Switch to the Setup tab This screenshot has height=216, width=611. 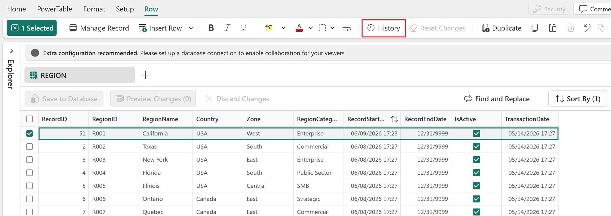(x=125, y=9)
